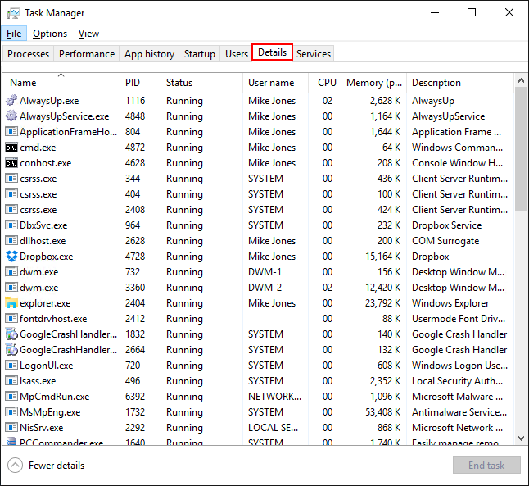The width and height of the screenshot is (529, 486).
Task: Click the NETWORK... user name cell
Action: (x=274, y=397)
